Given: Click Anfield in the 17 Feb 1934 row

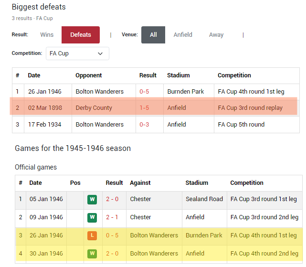Looking at the screenshot, I should point(177,124).
